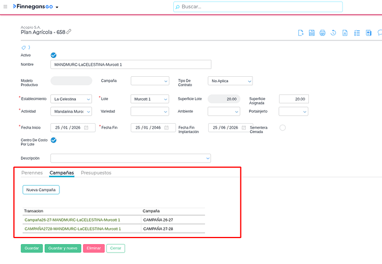Open the Campaña26-27-MANDMURC-LaCELESTINA-Murcott 1 link
This screenshot has width=382, height=264.
(x=72, y=220)
